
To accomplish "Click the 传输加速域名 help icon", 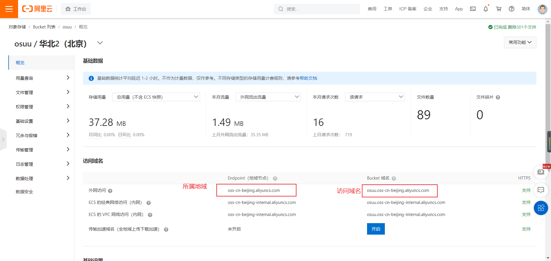I will (x=166, y=229).
